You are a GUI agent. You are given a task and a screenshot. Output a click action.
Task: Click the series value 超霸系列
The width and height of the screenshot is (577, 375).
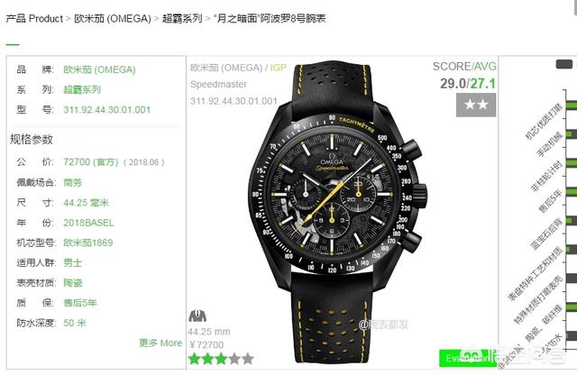82,89
